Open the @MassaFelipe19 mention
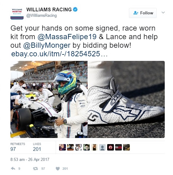The image size is (173, 175). [x=67, y=37]
